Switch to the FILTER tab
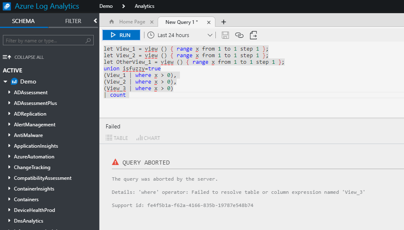 coord(73,21)
